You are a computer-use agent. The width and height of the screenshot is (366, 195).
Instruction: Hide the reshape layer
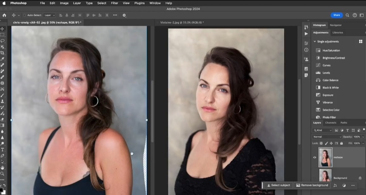pyautogui.click(x=315, y=158)
